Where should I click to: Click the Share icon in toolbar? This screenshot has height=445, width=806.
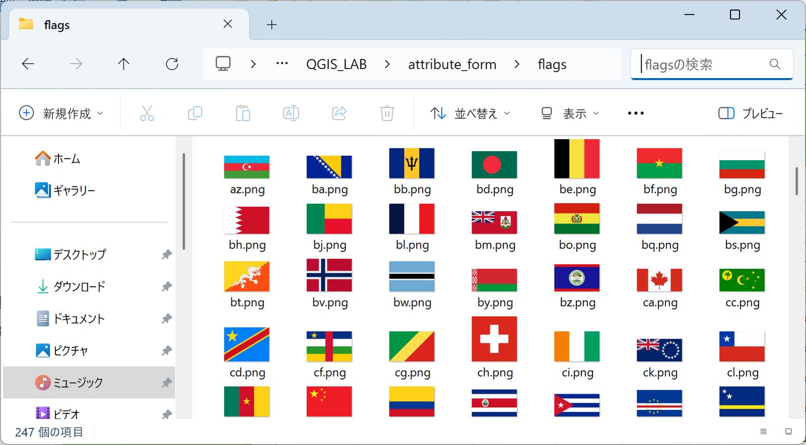point(340,113)
